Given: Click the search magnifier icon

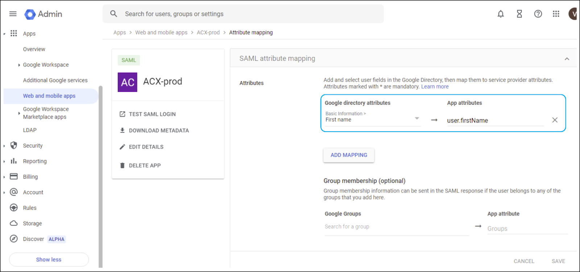Looking at the screenshot, I should 113,14.
